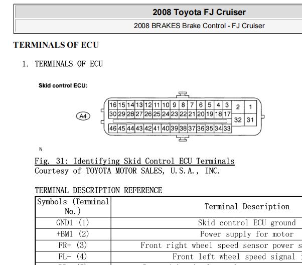The image size is (302, 265).
Task: Click terminal 31 in connector diagram
Action: pyautogui.click(x=250, y=119)
